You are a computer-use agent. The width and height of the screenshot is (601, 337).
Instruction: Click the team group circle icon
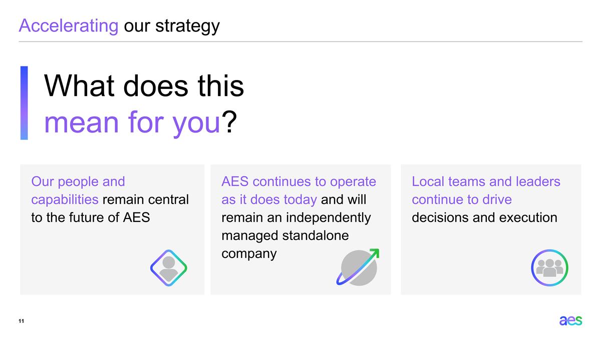[x=549, y=268]
